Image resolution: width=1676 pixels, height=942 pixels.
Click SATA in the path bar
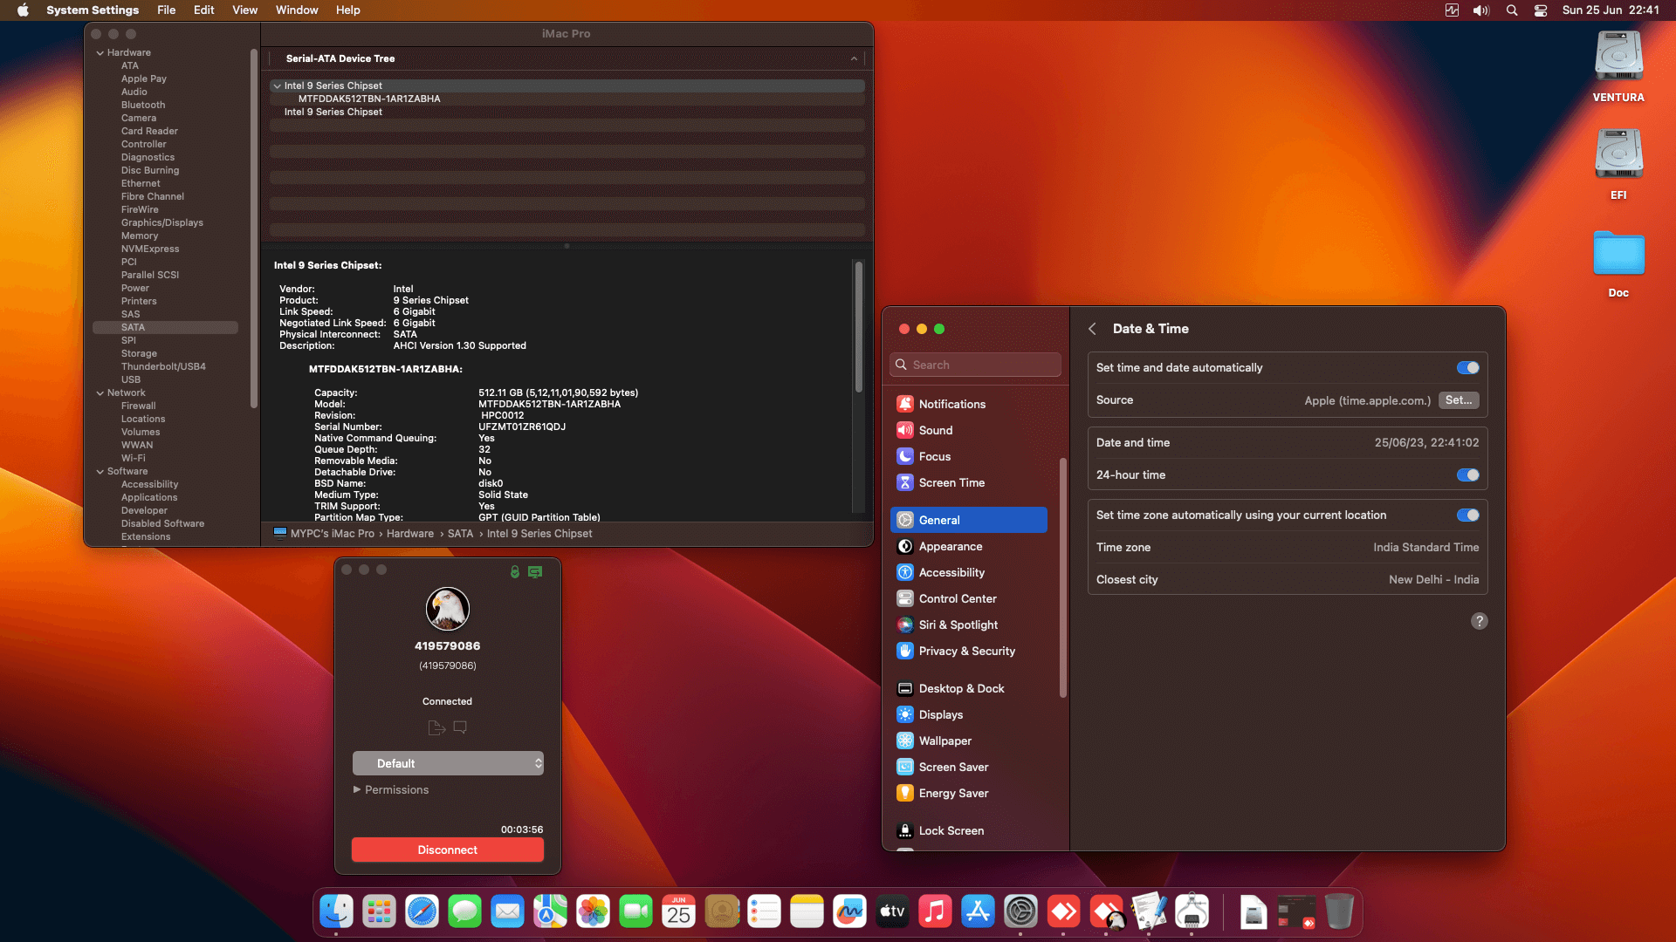[460, 534]
